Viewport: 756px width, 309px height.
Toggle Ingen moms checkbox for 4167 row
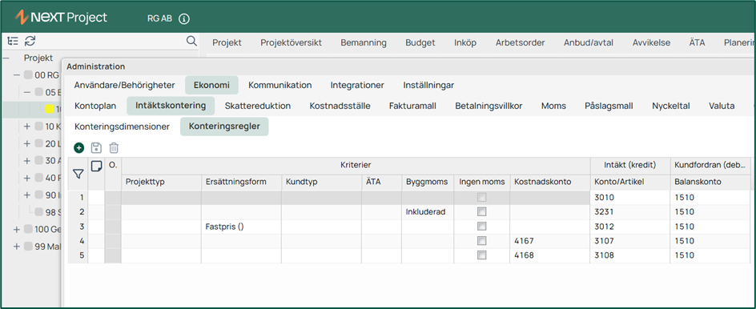(x=481, y=240)
